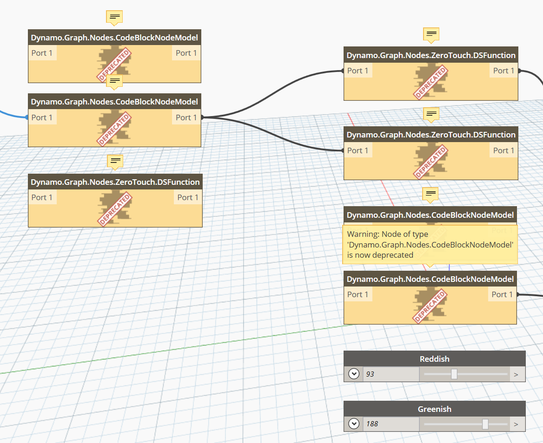Click the comment icon above the warning CodeBlockNodeModel node
This screenshot has width=543, height=443.
[x=430, y=194]
